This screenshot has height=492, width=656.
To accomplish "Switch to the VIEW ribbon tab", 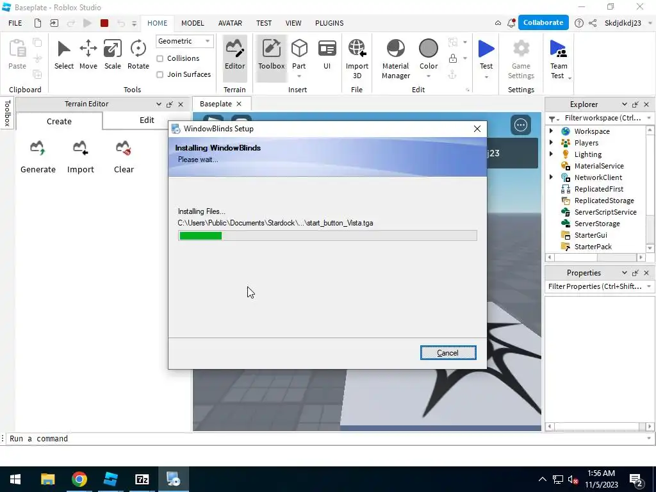I will click(293, 23).
